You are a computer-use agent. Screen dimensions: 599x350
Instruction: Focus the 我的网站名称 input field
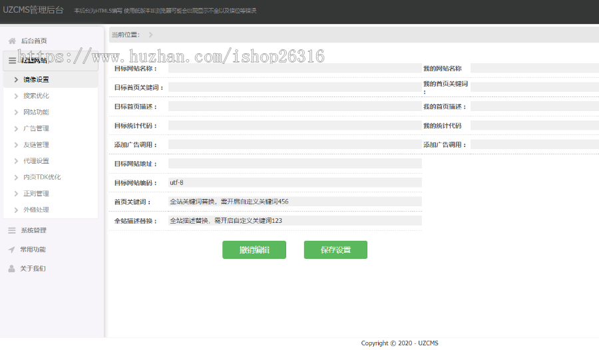point(535,69)
